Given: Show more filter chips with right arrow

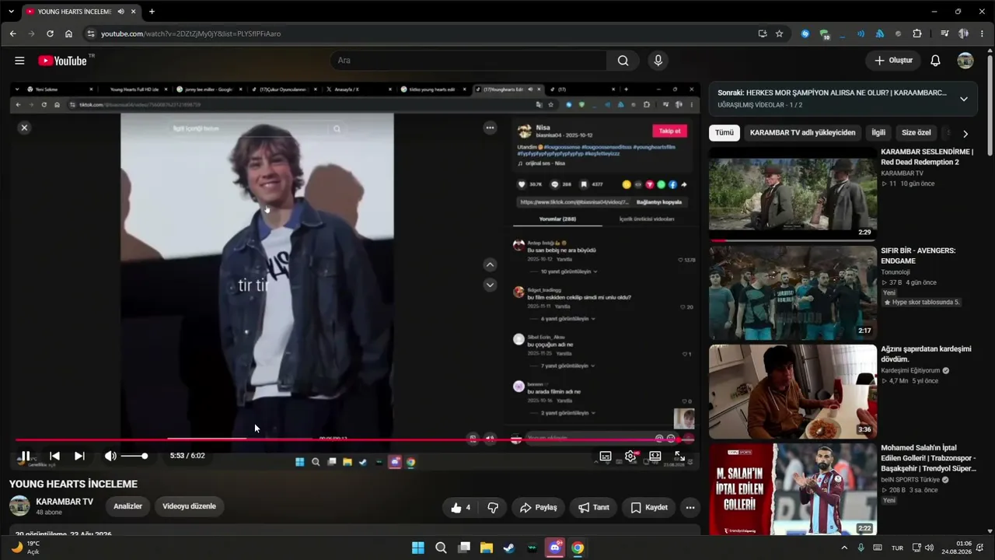Looking at the screenshot, I should pos(965,134).
